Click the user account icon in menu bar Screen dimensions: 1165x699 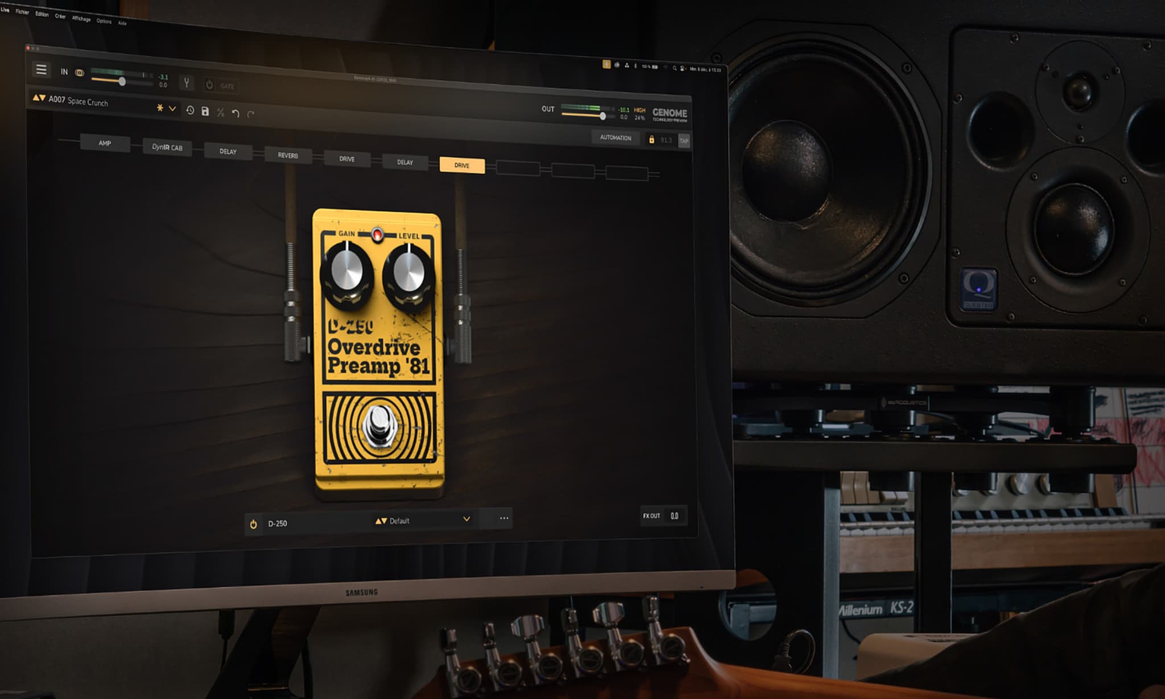tap(682, 68)
